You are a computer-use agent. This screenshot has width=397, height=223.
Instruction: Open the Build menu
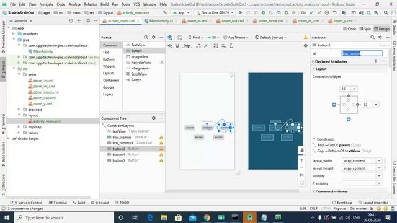click(104, 4)
